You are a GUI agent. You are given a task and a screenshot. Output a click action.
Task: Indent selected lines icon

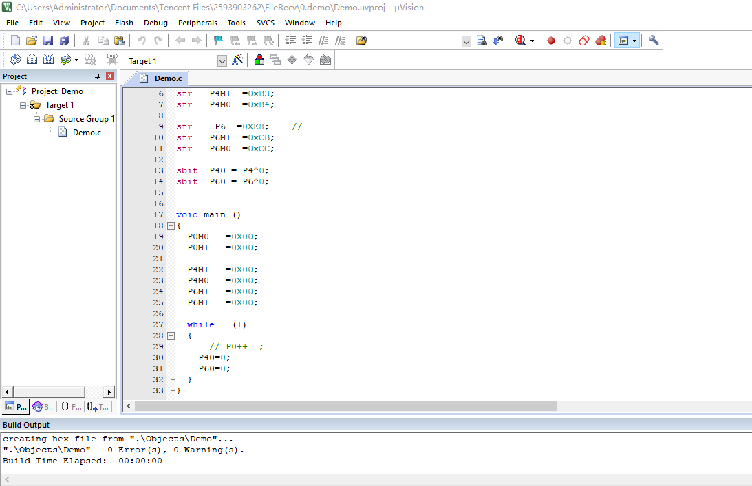tap(290, 41)
